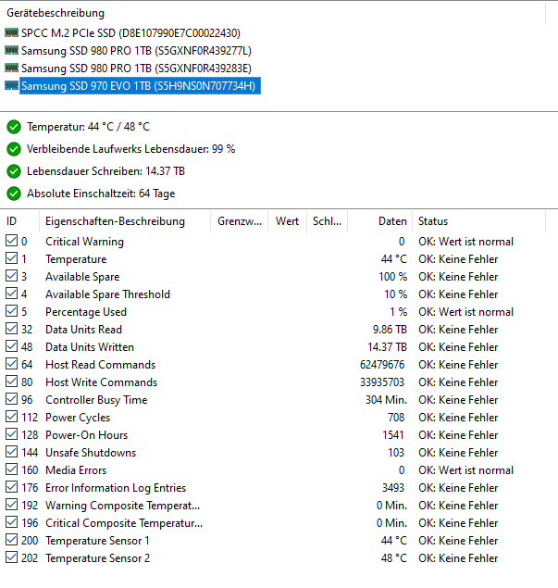Uncheck the Host Read Commands checkbox
Viewport: 558px width, 588px height.
click(12, 364)
